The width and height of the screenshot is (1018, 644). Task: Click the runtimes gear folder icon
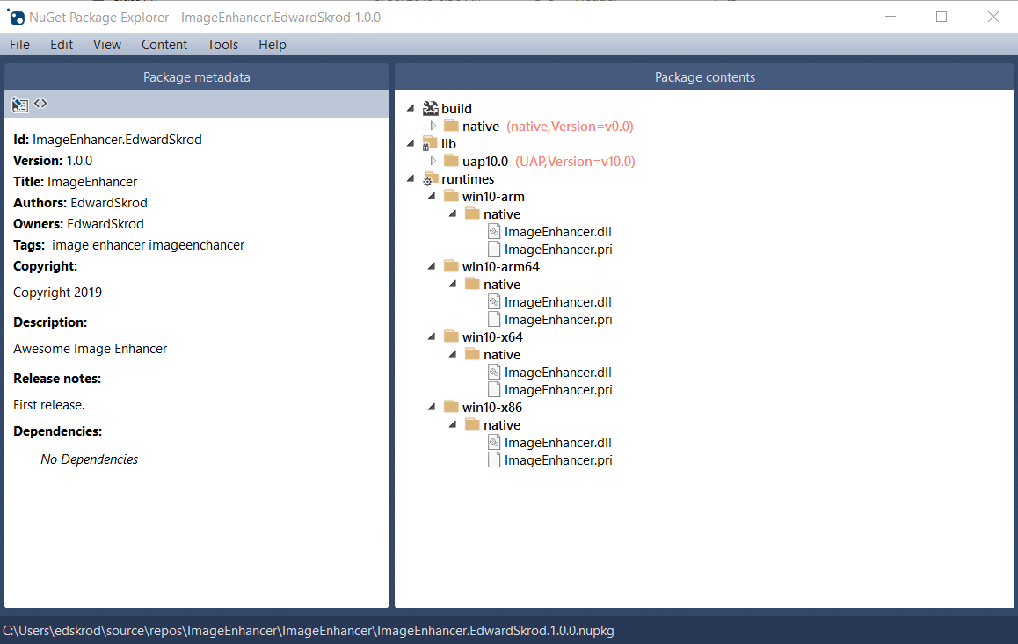(429, 178)
